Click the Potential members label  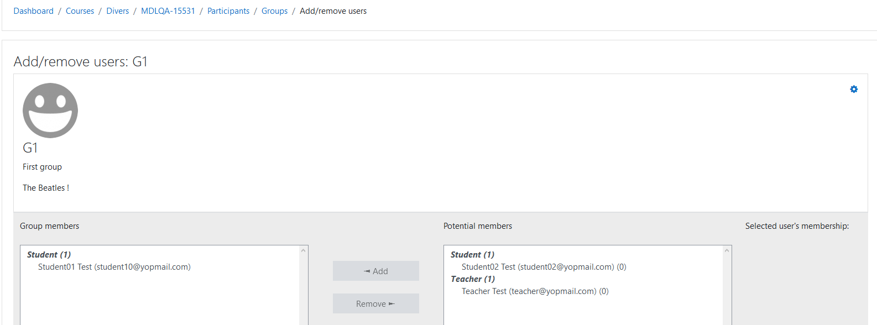click(x=478, y=226)
